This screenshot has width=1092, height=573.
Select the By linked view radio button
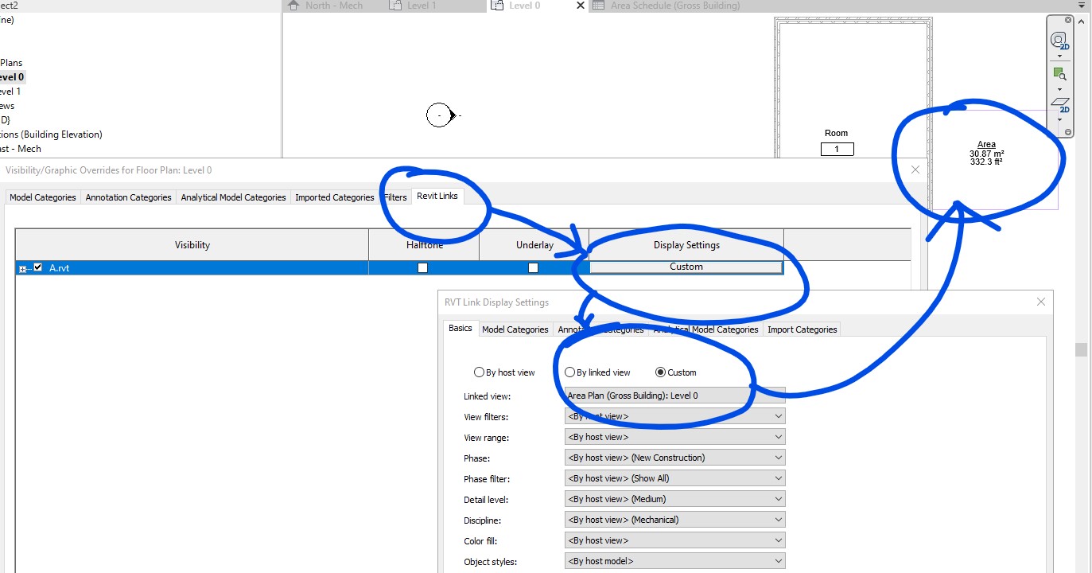(569, 372)
